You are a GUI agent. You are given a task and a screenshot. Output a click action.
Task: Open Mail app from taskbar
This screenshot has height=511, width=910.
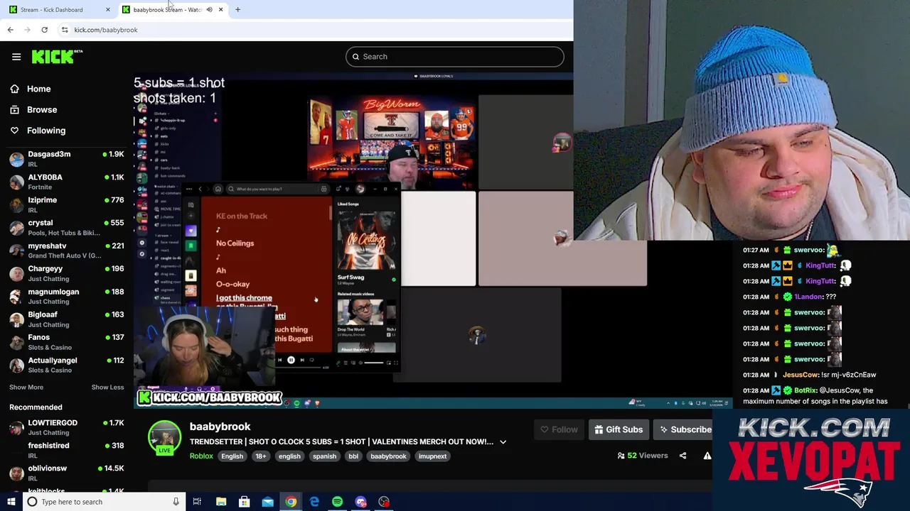(267, 502)
